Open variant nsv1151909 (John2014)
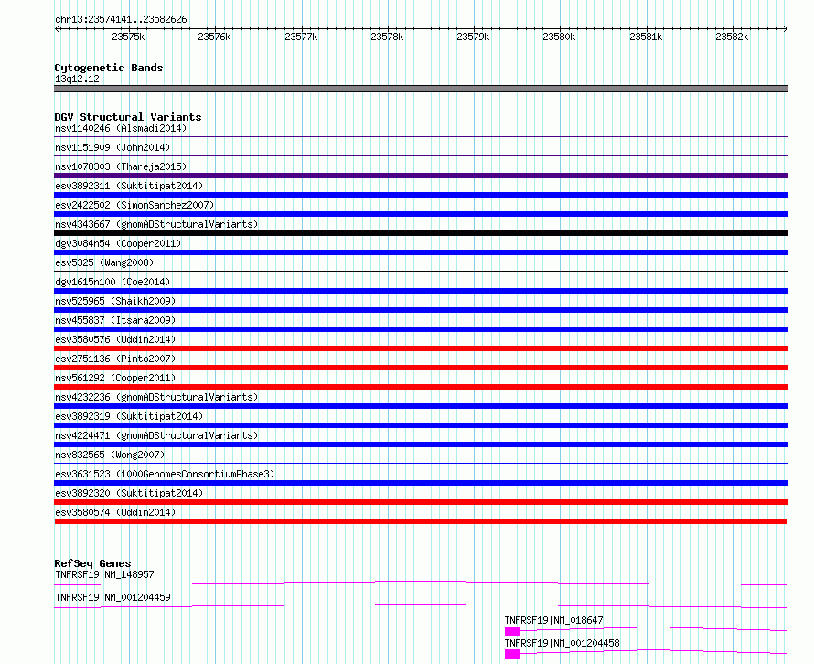Screen dimensions: 814x664 point(112,147)
